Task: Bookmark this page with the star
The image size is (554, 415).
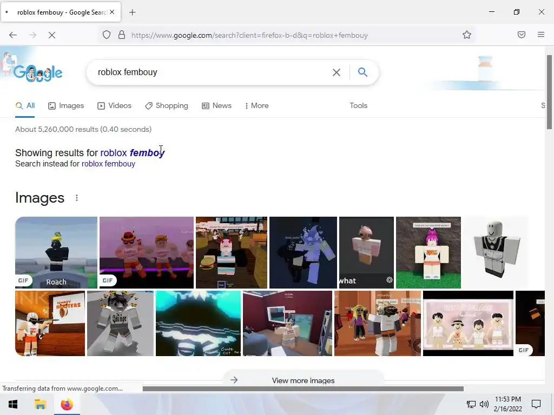Action: click(467, 35)
